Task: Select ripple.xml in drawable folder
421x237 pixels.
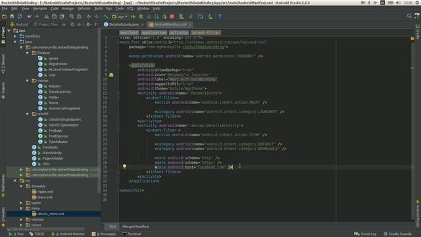Action: (45, 192)
